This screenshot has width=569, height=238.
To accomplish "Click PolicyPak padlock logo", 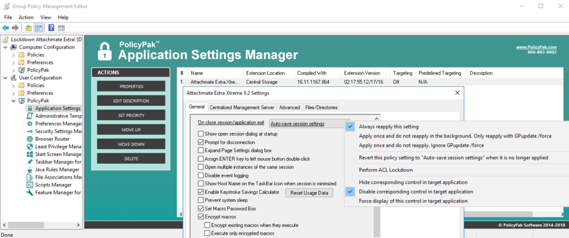I will pos(104,51).
